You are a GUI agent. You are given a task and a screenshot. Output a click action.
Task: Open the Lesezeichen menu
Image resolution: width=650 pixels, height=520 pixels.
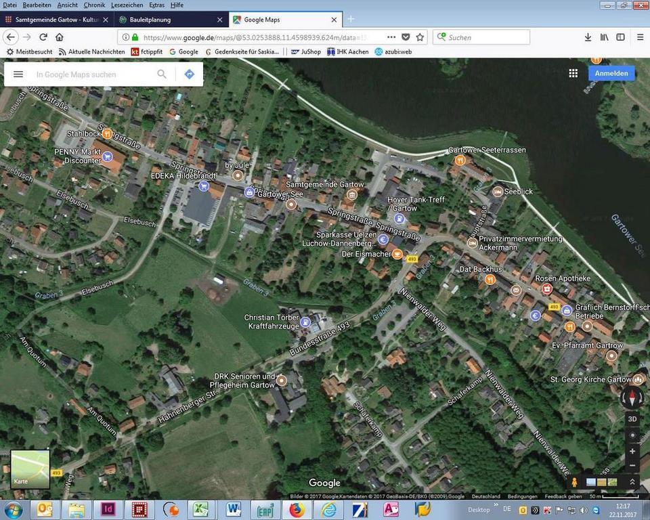[127, 5]
